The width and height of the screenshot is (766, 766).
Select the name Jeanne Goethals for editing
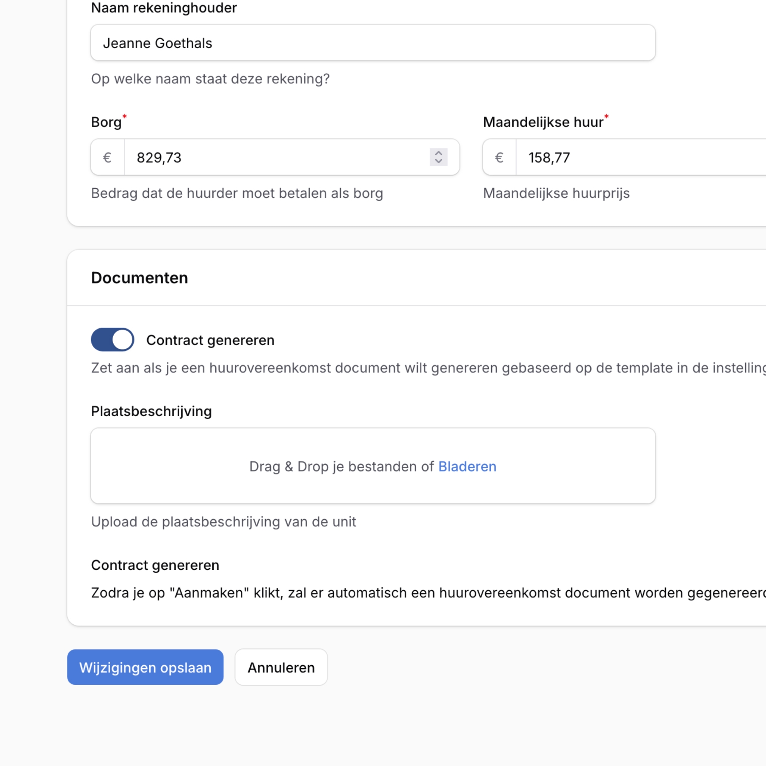tap(158, 43)
